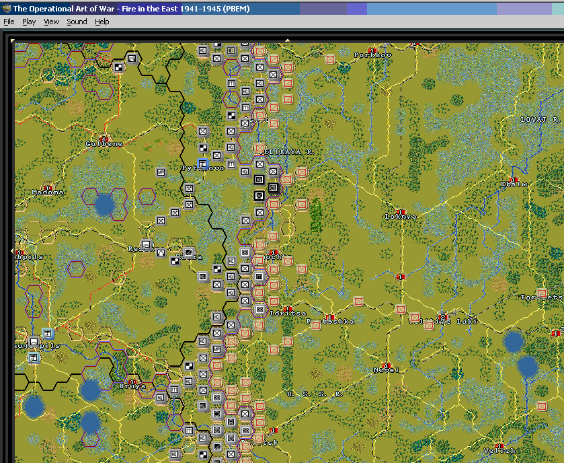Select red Soviet unit north of Velizh

(542, 406)
